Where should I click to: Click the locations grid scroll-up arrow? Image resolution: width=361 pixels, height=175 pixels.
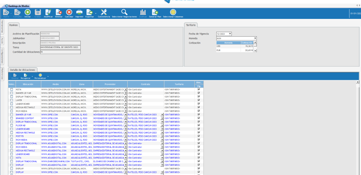click(x=357, y=82)
